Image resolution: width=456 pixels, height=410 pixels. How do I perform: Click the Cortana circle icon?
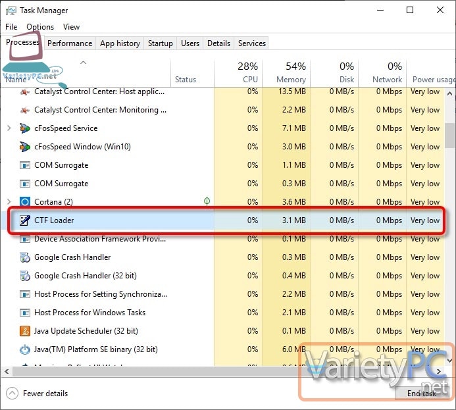(25, 202)
